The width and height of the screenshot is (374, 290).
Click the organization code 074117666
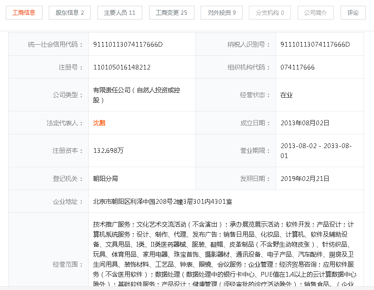pos(298,67)
